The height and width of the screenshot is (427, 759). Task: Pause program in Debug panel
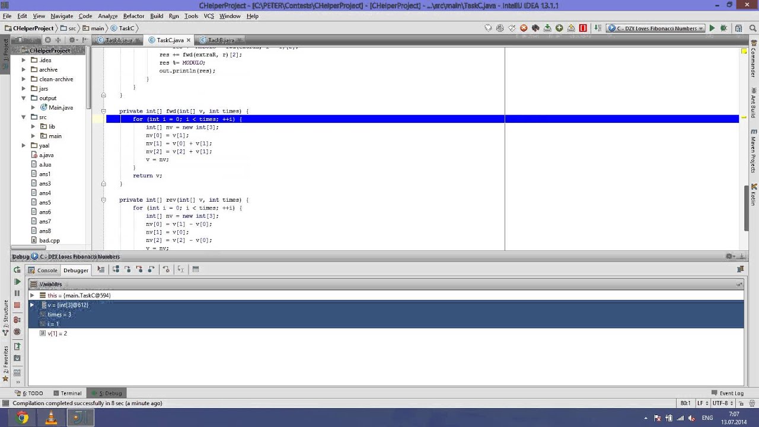click(17, 294)
